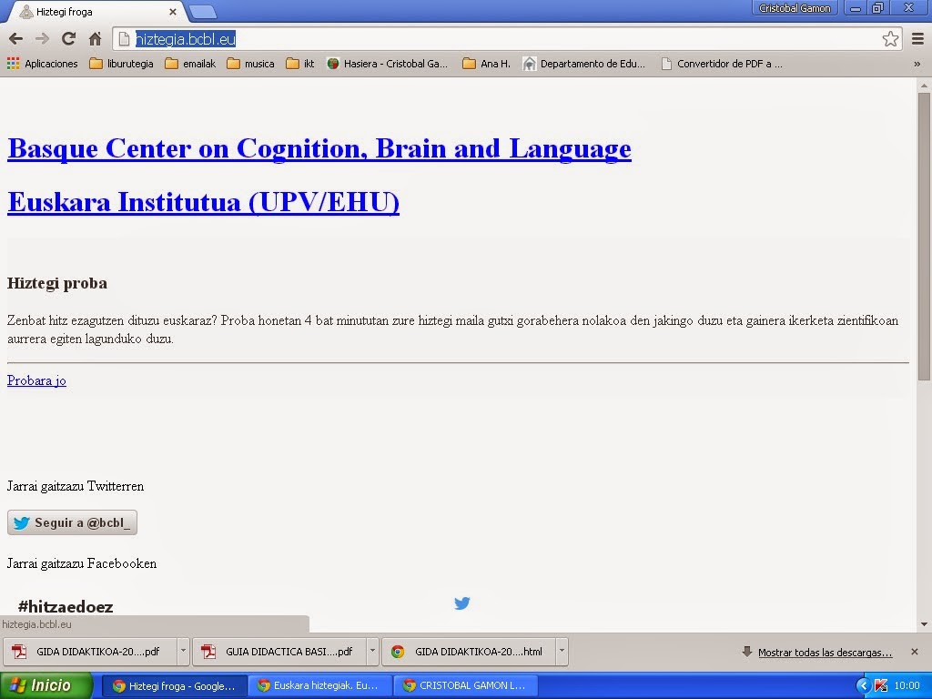Open Basque Center on Cognition, Brain and Language link
The height and width of the screenshot is (699, 932).
click(319, 148)
